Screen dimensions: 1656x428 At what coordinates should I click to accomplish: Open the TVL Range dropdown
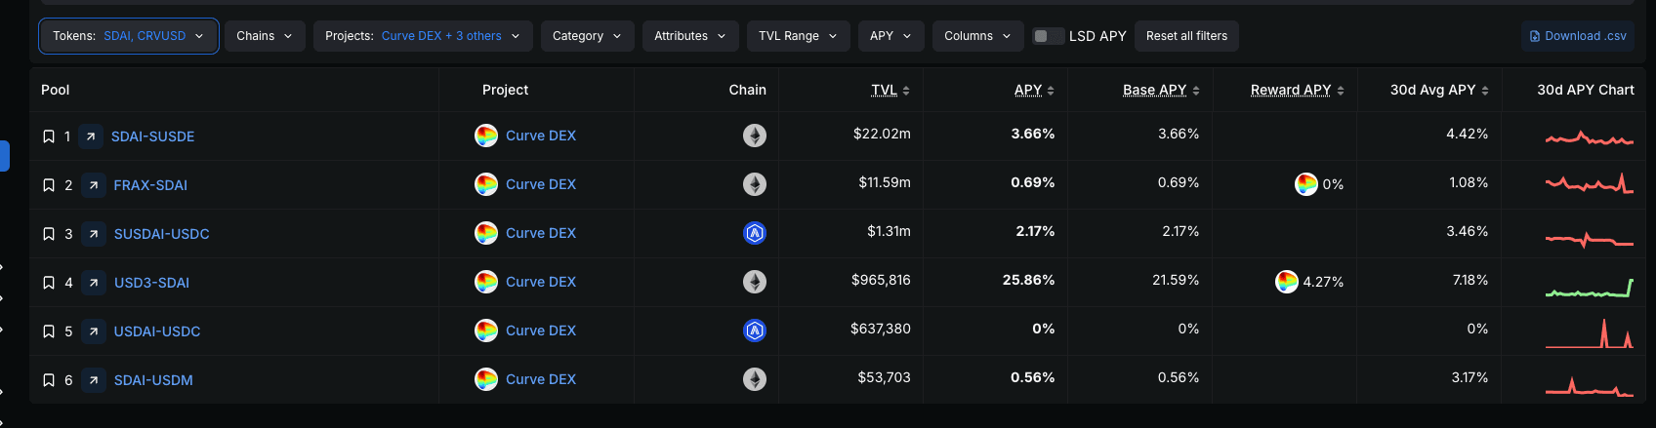tap(799, 36)
